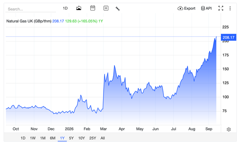Open chart settings gear icon

pos(229,129)
